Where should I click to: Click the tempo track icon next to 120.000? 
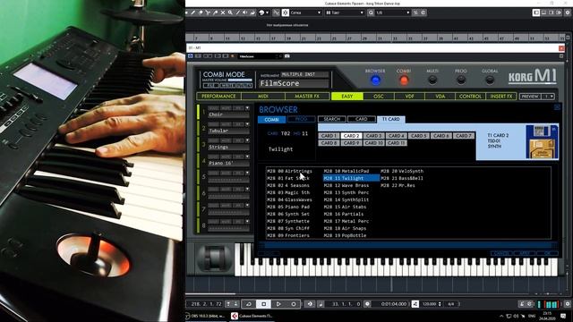415,304
